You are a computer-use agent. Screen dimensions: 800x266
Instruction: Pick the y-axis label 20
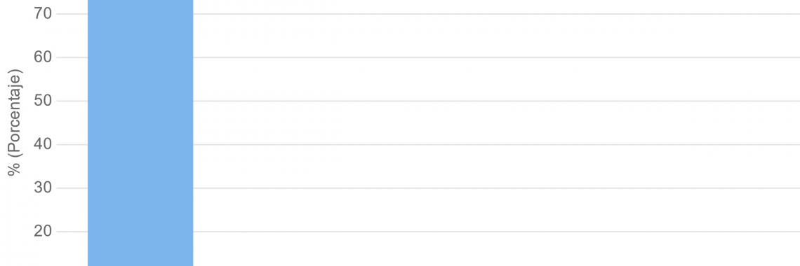coord(43,232)
